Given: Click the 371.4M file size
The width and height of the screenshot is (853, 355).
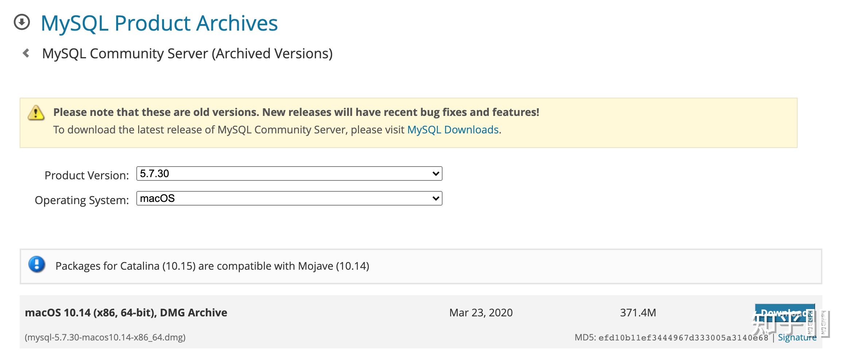Looking at the screenshot, I should click(638, 313).
